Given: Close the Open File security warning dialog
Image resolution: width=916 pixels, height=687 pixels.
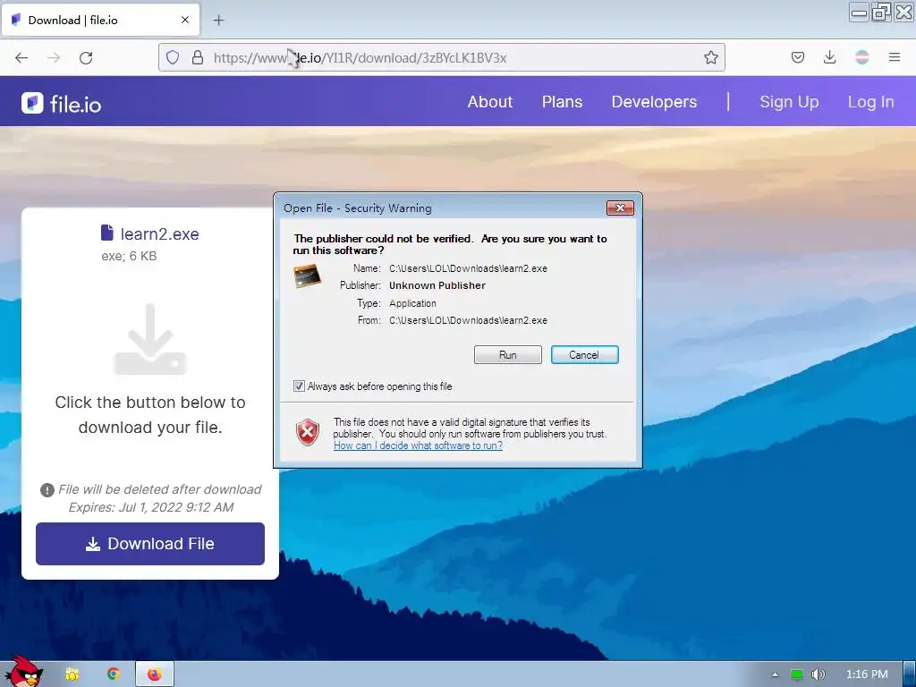Looking at the screenshot, I should [620, 208].
